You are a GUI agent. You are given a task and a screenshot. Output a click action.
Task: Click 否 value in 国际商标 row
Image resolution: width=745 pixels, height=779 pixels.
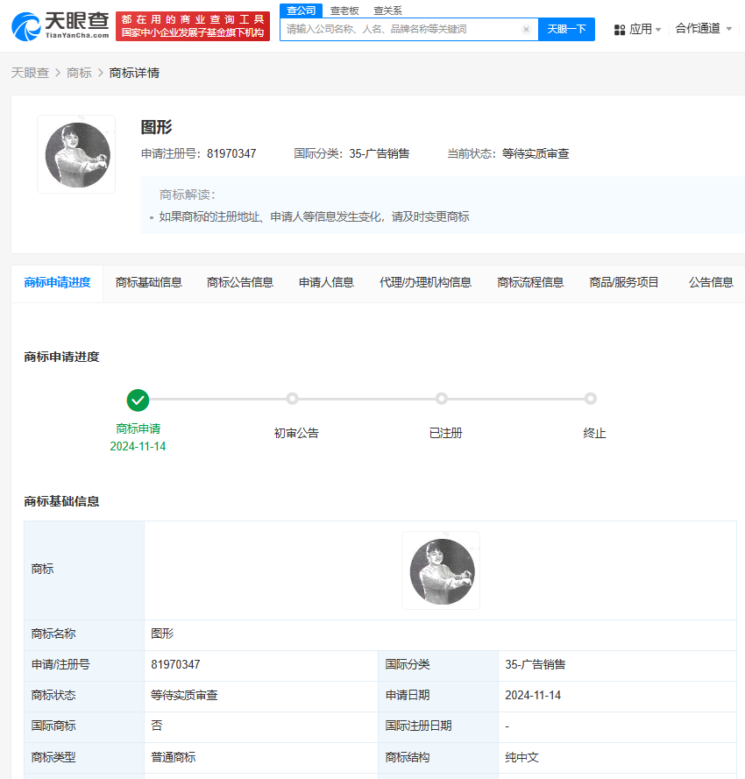(x=157, y=726)
